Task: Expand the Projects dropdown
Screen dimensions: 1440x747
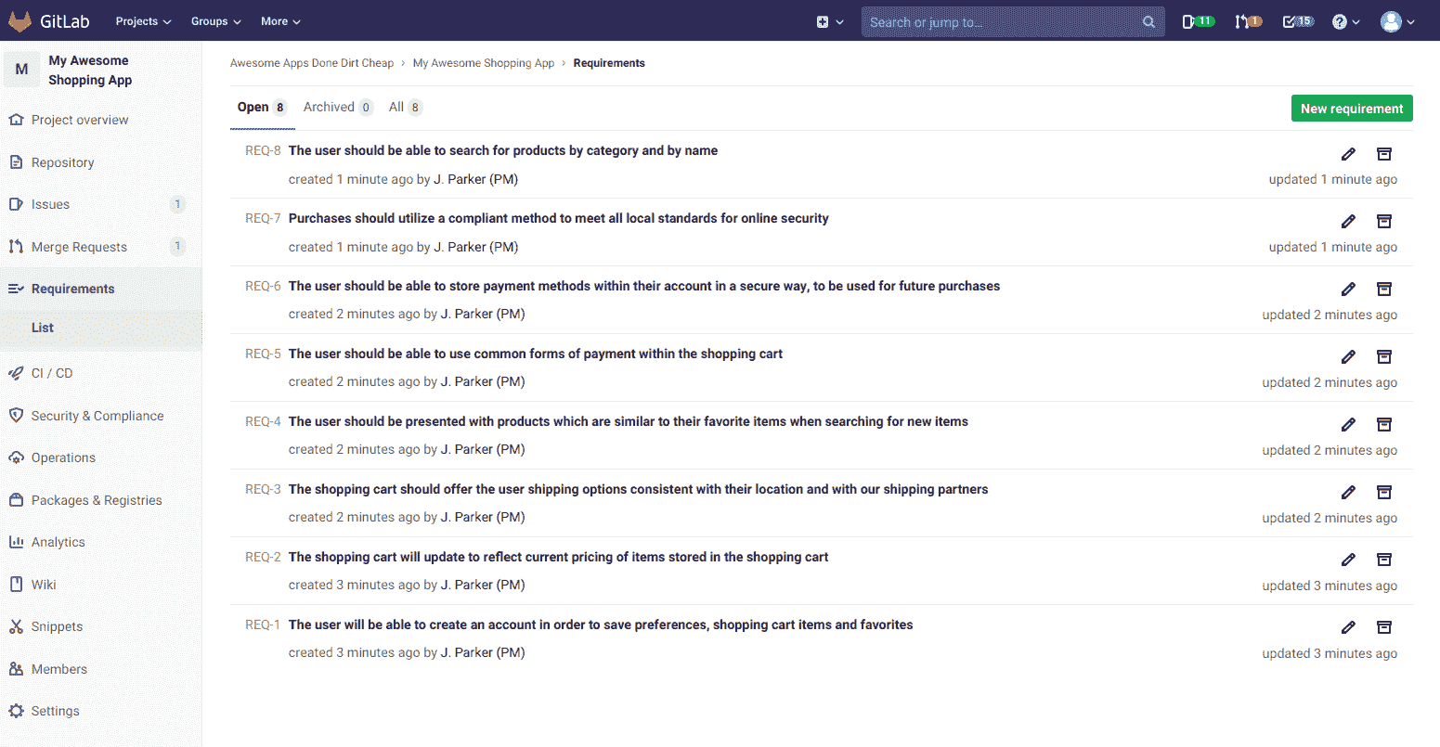Action: coord(142,20)
